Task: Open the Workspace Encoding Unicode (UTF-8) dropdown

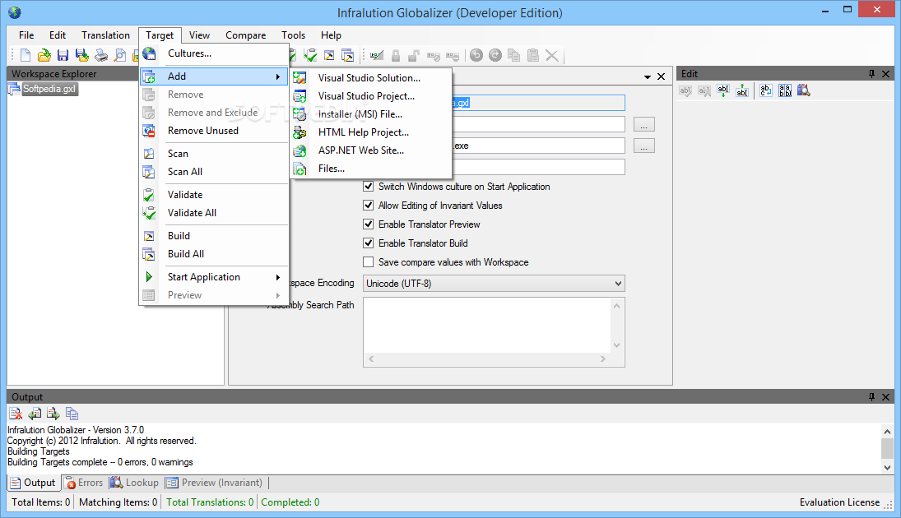Action: pyautogui.click(x=494, y=283)
